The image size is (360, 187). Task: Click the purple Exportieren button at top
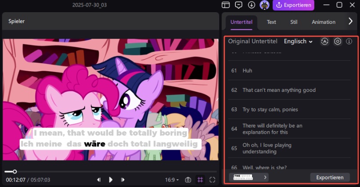[293, 5]
